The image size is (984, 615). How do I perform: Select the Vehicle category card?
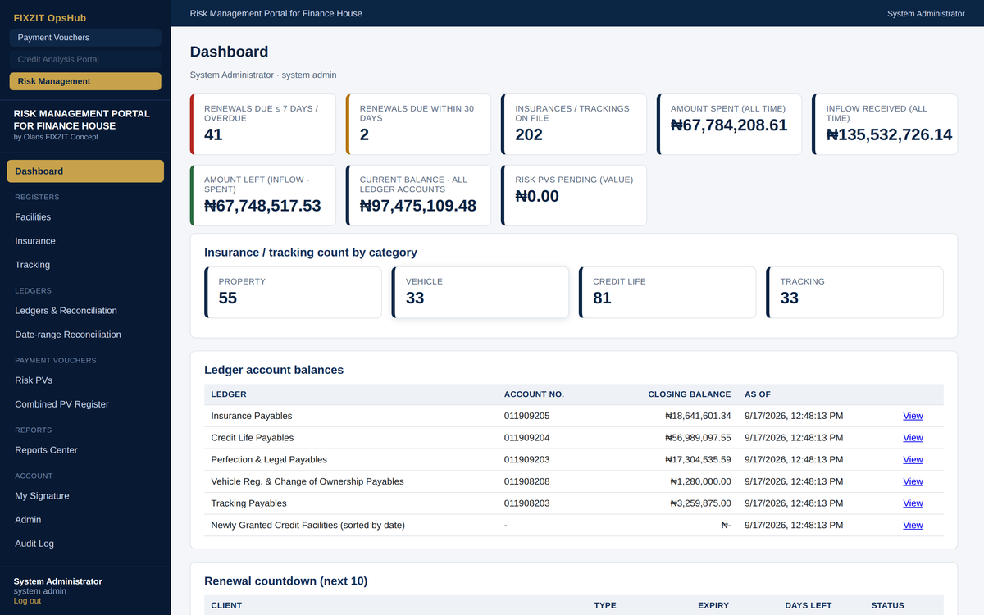click(480, 292)
